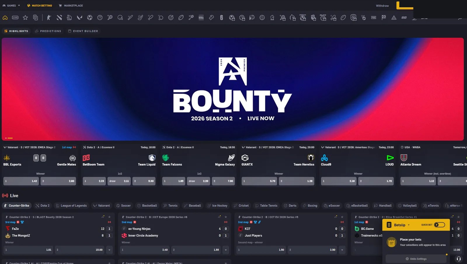Image resolution: width=467 pixels, height=264 pixels.
Task: Select the basketball icon in sports bar
Action: 100,17
